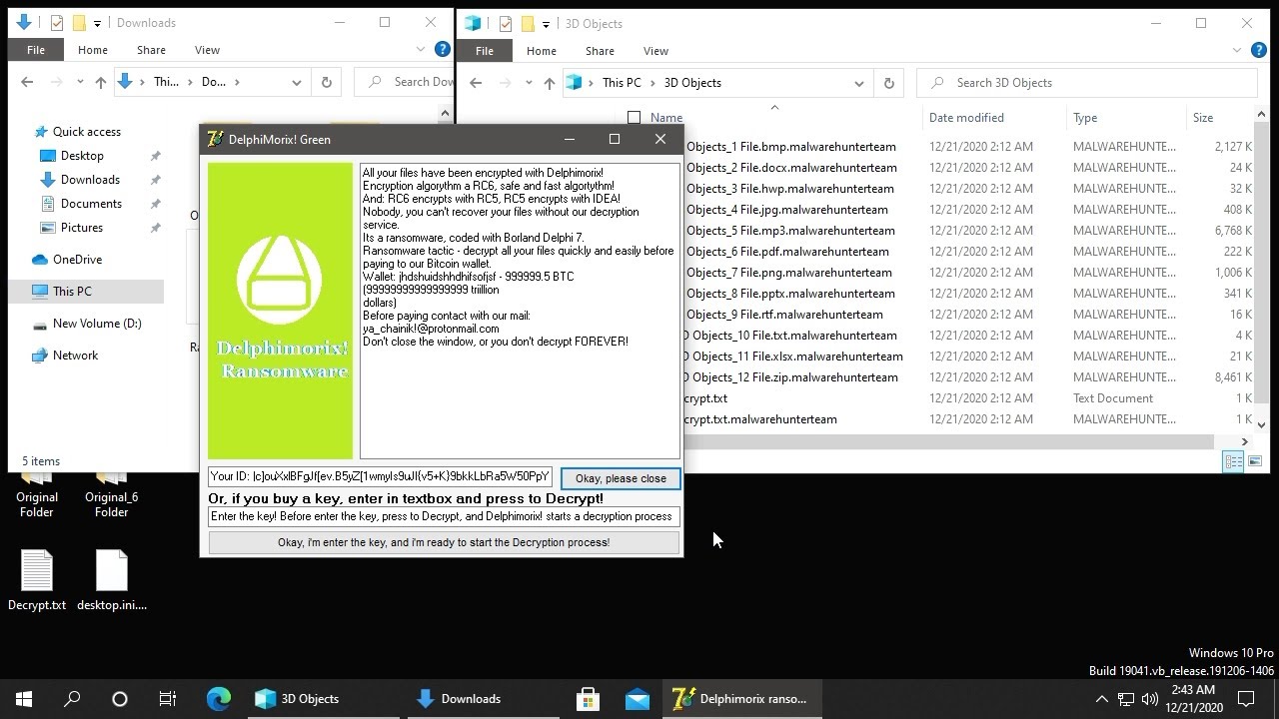
Task: Select Quick access in Downloads sidebar
Action: point(87,132)
